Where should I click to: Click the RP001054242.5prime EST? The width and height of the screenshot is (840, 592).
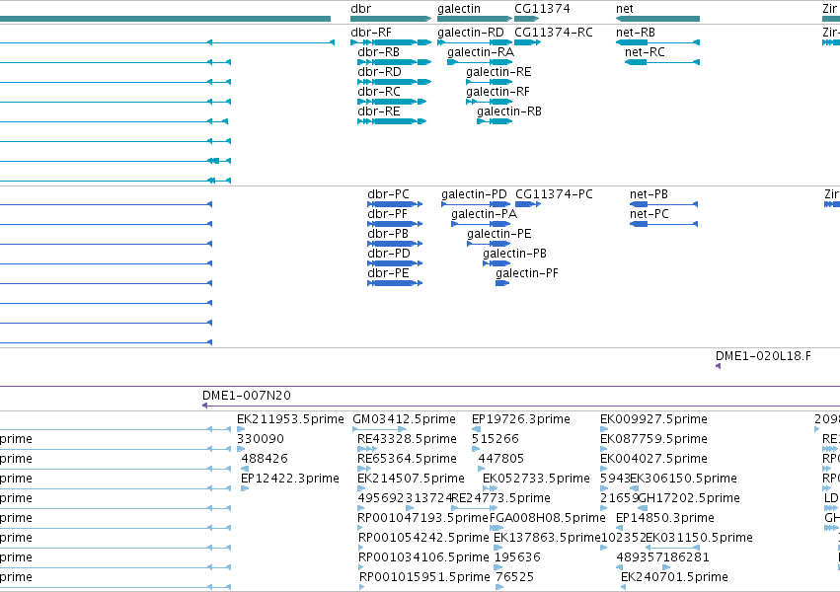[360, 548]
